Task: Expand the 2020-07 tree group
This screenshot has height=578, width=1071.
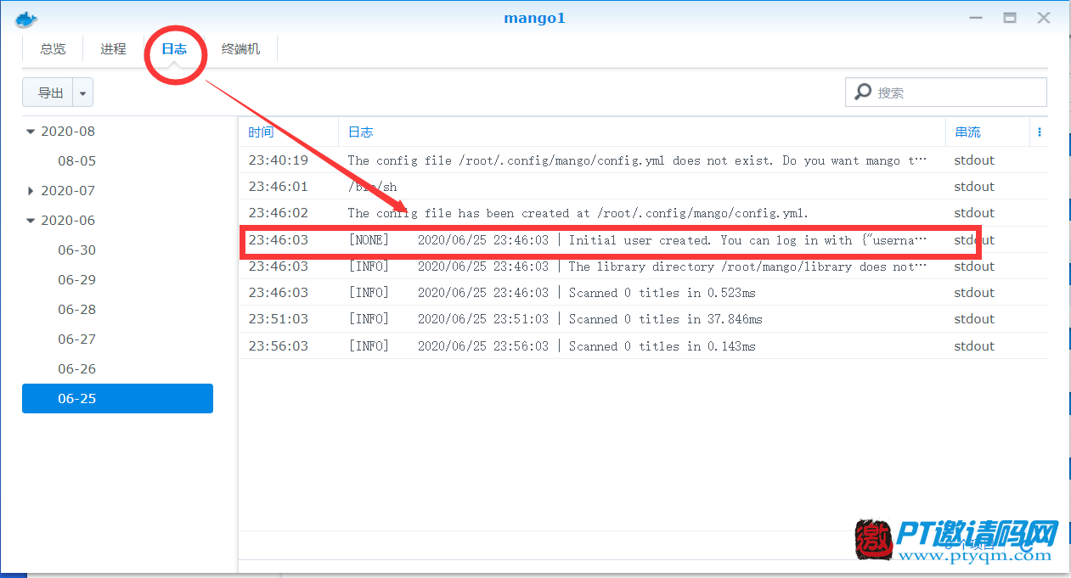Action: [x=31, y=191]
